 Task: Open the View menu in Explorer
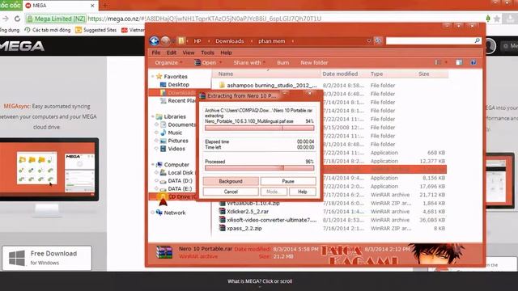point(189,53)
